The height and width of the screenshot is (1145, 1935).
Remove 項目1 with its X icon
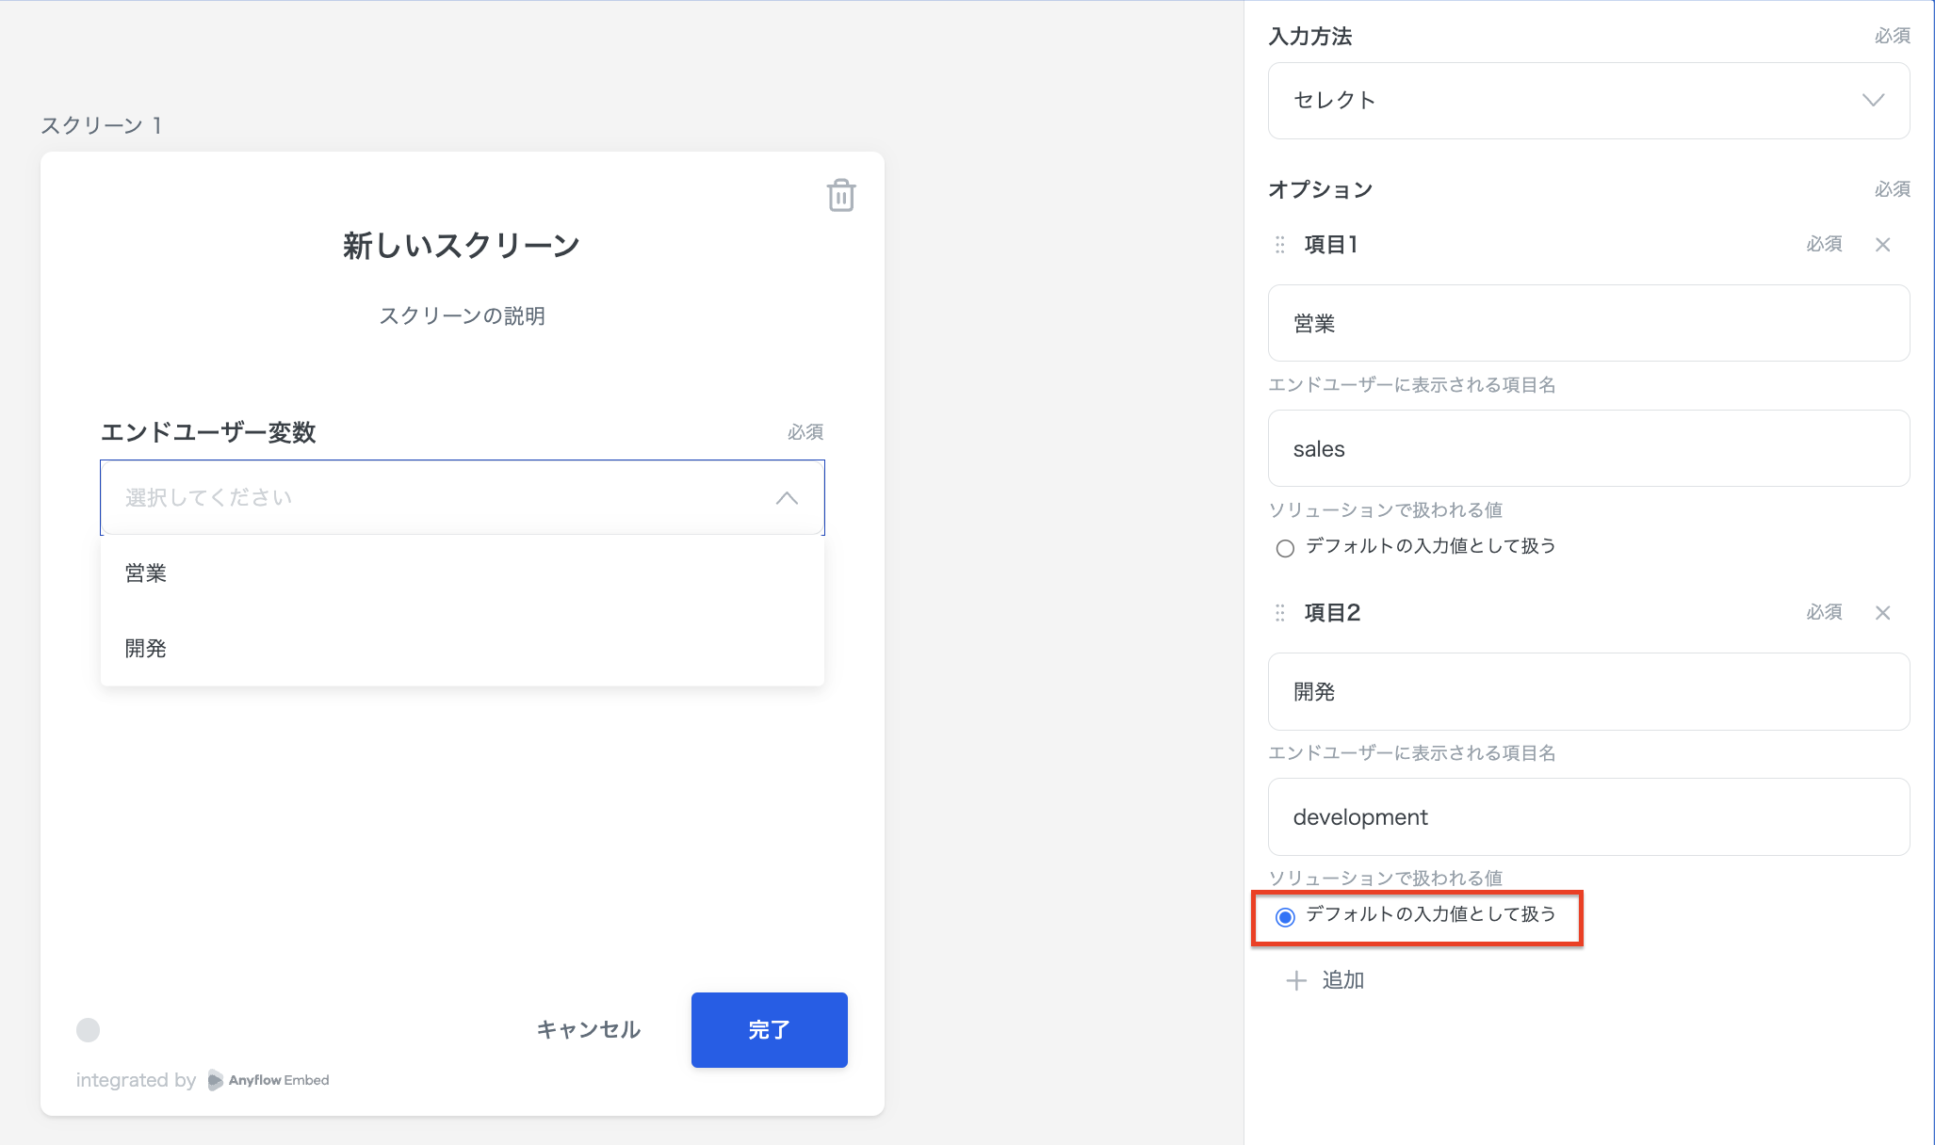[1882, 245]
